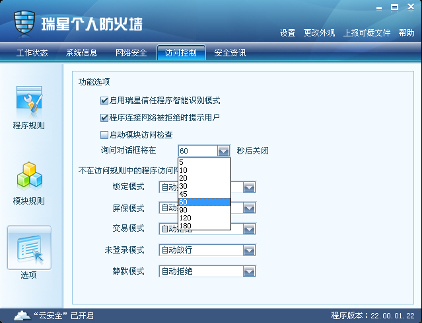Screen dimensions: 422x323
Task: Uncheck 程序连接网络被拒绝时提示用户 option
Action: coord(104,118)
